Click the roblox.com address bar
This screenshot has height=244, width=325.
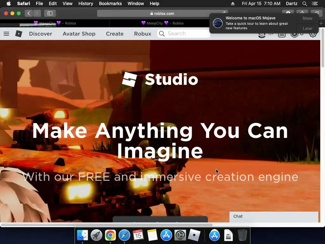click(162, 13)
